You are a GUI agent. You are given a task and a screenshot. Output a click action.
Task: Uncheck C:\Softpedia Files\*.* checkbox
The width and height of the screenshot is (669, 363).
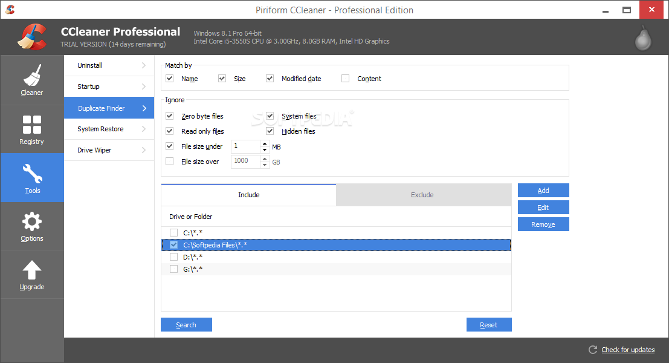click(x=173, y=245)
